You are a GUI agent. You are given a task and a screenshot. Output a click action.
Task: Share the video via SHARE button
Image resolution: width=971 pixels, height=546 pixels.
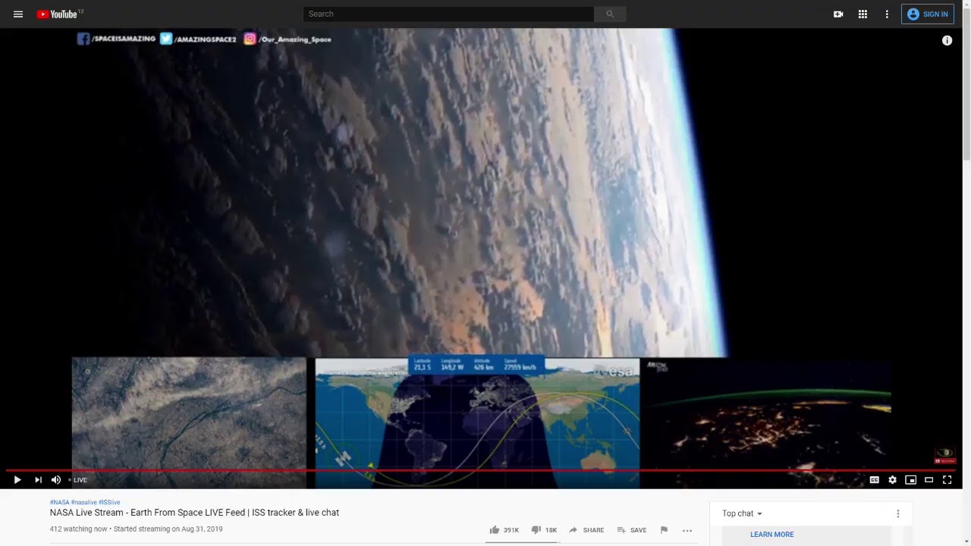[x=586, y=530]
